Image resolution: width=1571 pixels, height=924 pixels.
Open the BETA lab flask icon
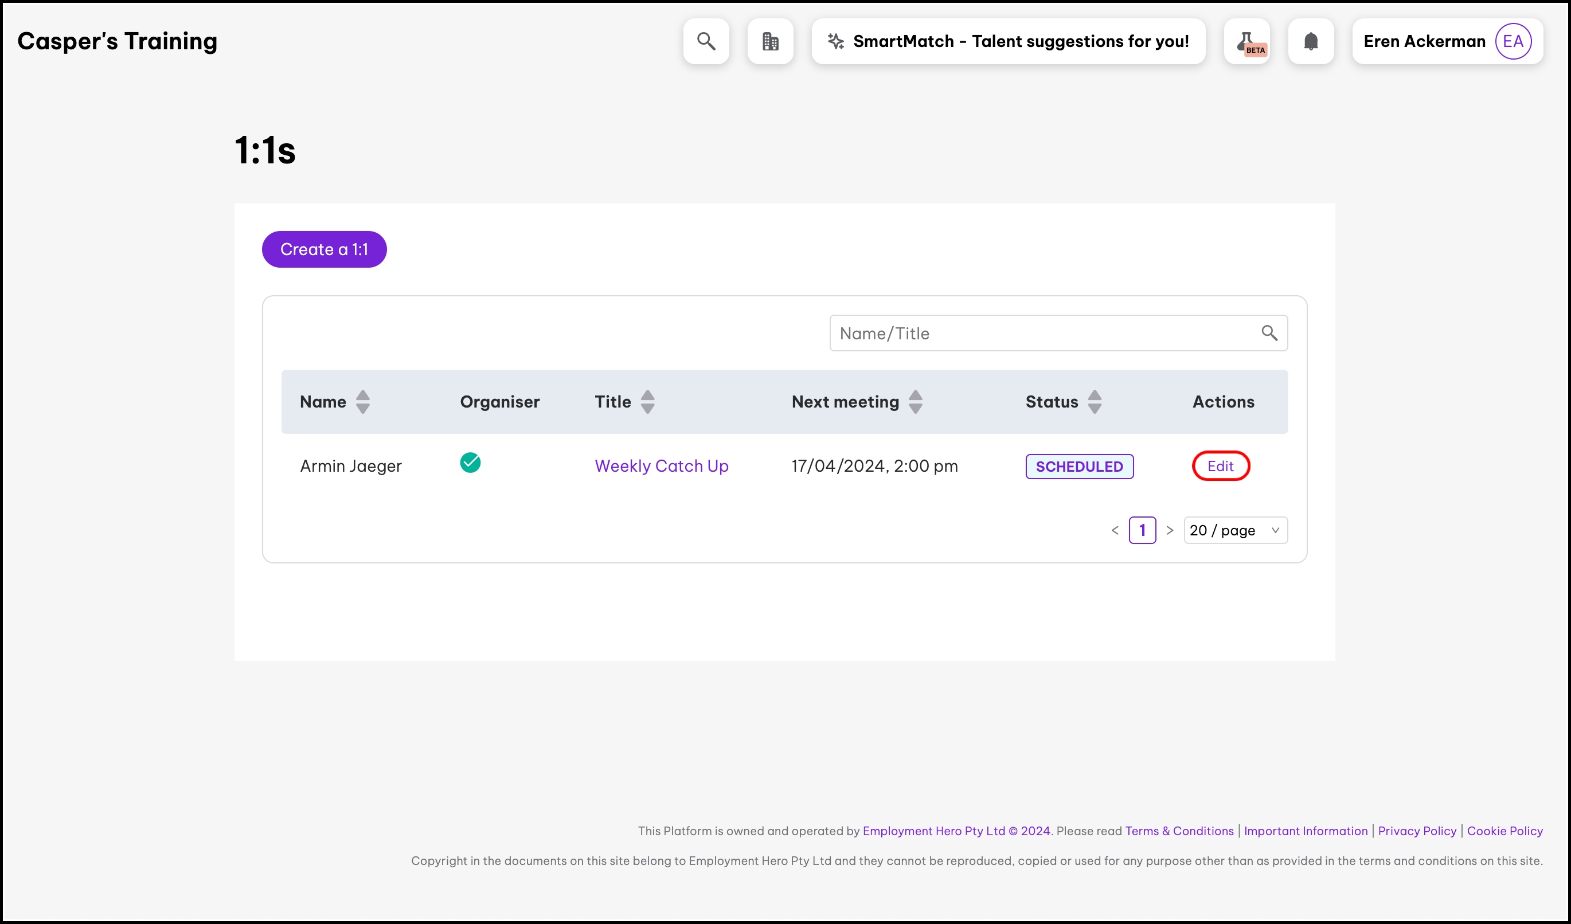[x=1247, y=41]
